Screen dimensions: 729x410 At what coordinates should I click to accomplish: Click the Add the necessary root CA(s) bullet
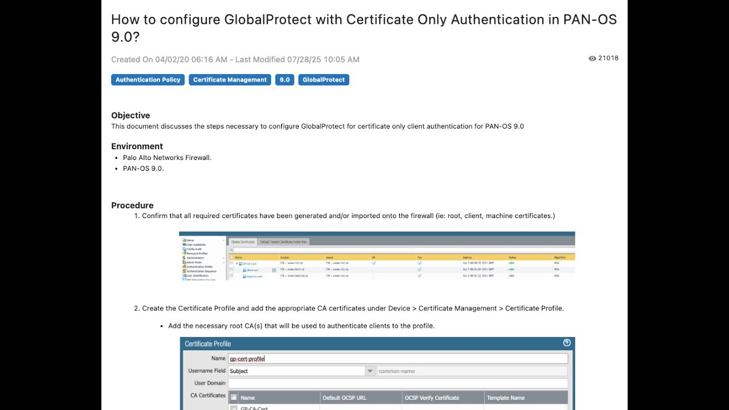[301, 326]
